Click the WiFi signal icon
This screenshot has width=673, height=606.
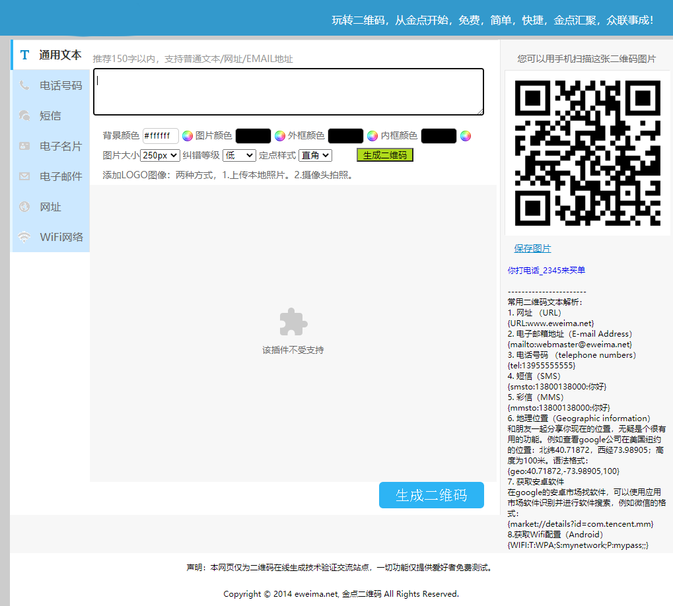point(24,237)
